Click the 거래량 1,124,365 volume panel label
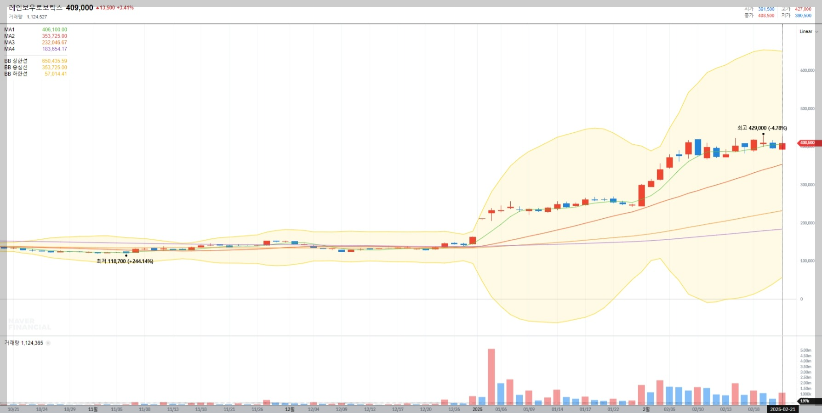 [24, 343]
